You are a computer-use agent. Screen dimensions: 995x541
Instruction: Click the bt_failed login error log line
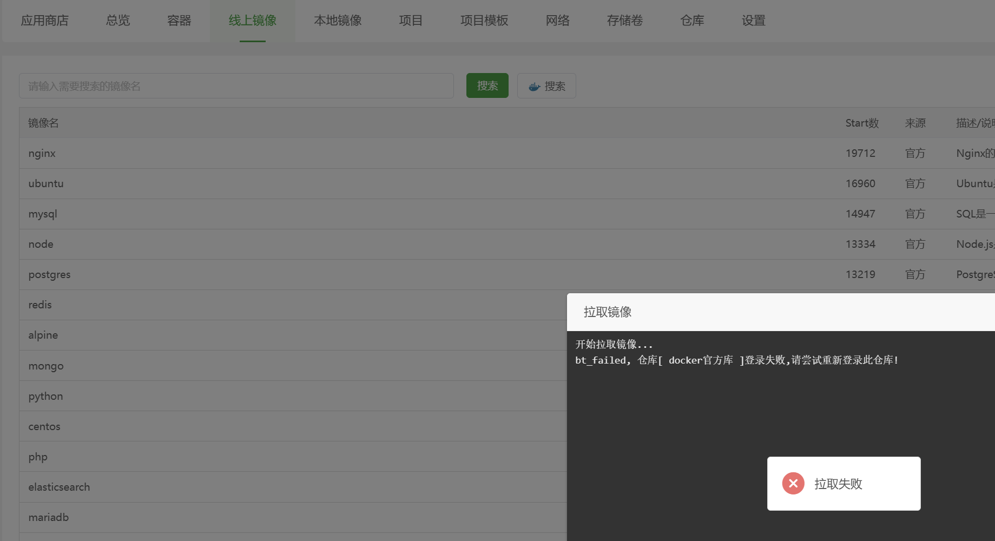tap(737, 360)
